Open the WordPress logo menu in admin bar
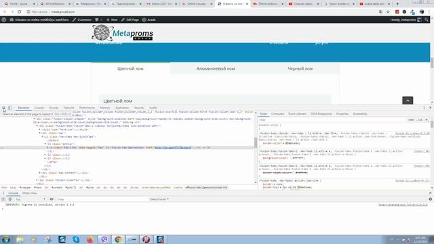 coord(4,20)
